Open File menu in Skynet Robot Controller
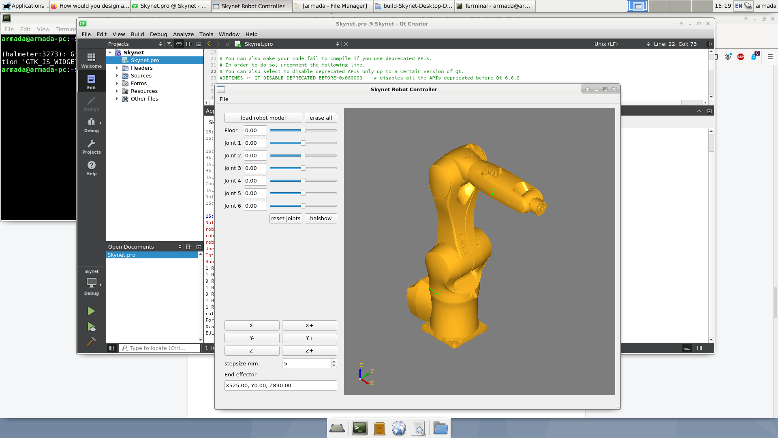The height and width of the screenshot is (438, 778). pos(224,99)
